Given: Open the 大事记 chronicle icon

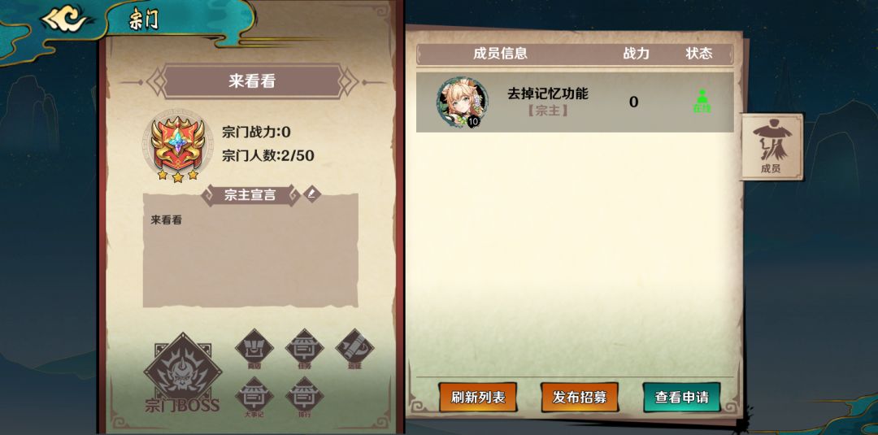Looking at the screenshot, I should tap(254, 398).
